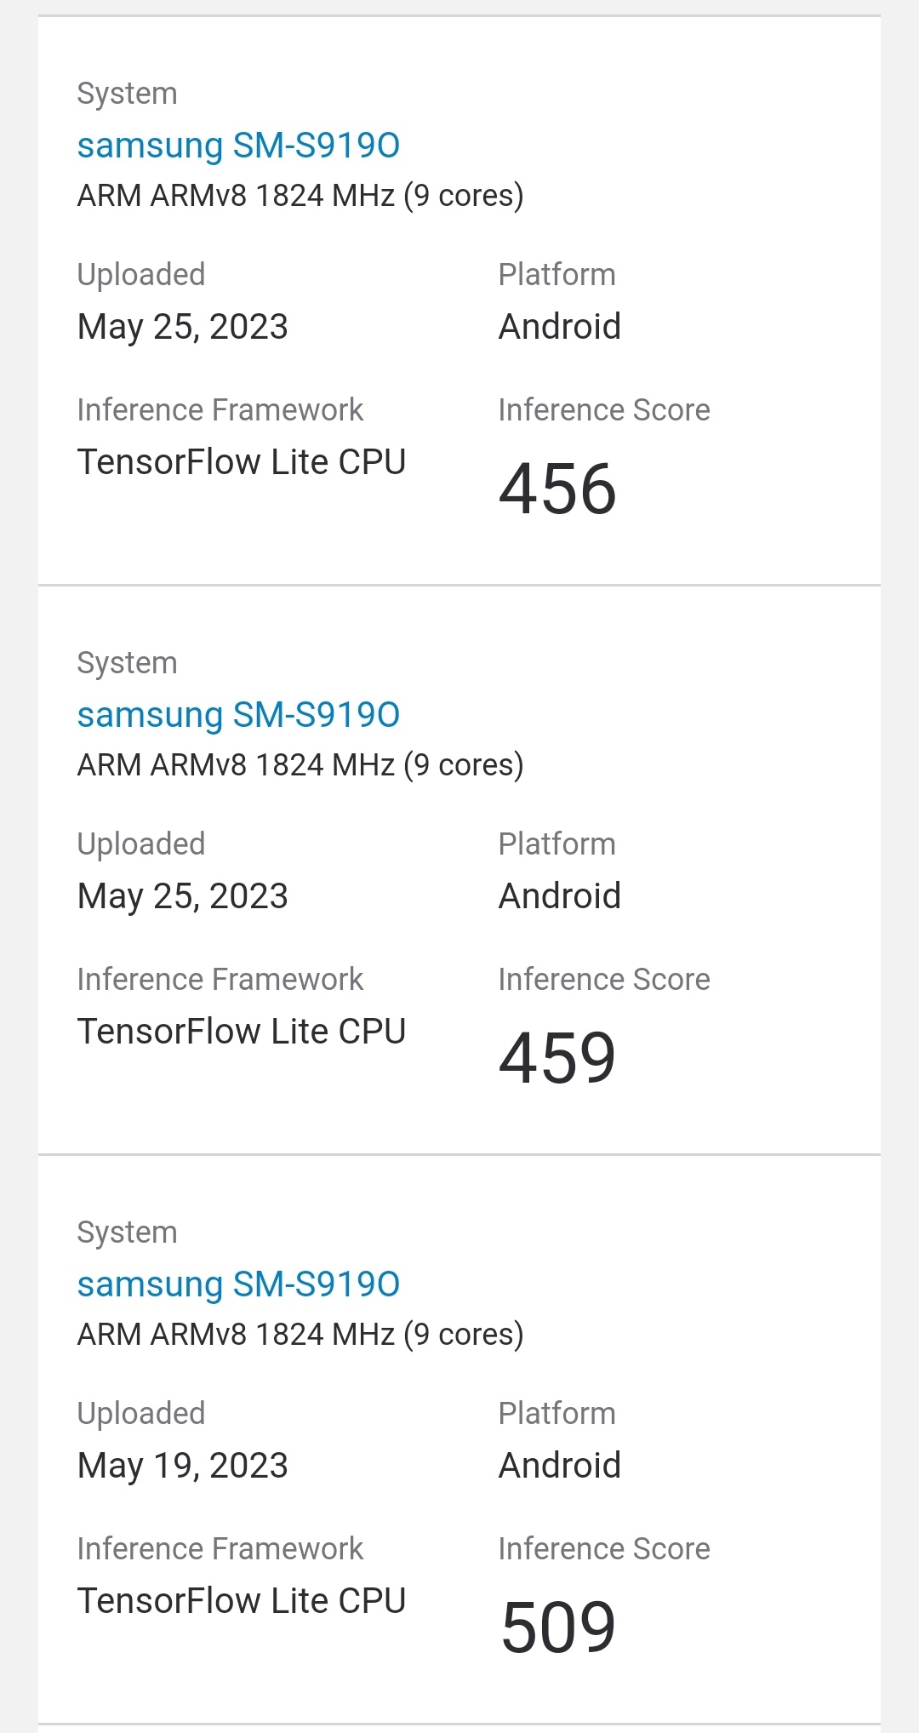Click the Uploaded label in the second card

pyautogui.click(x=140, y=843)
